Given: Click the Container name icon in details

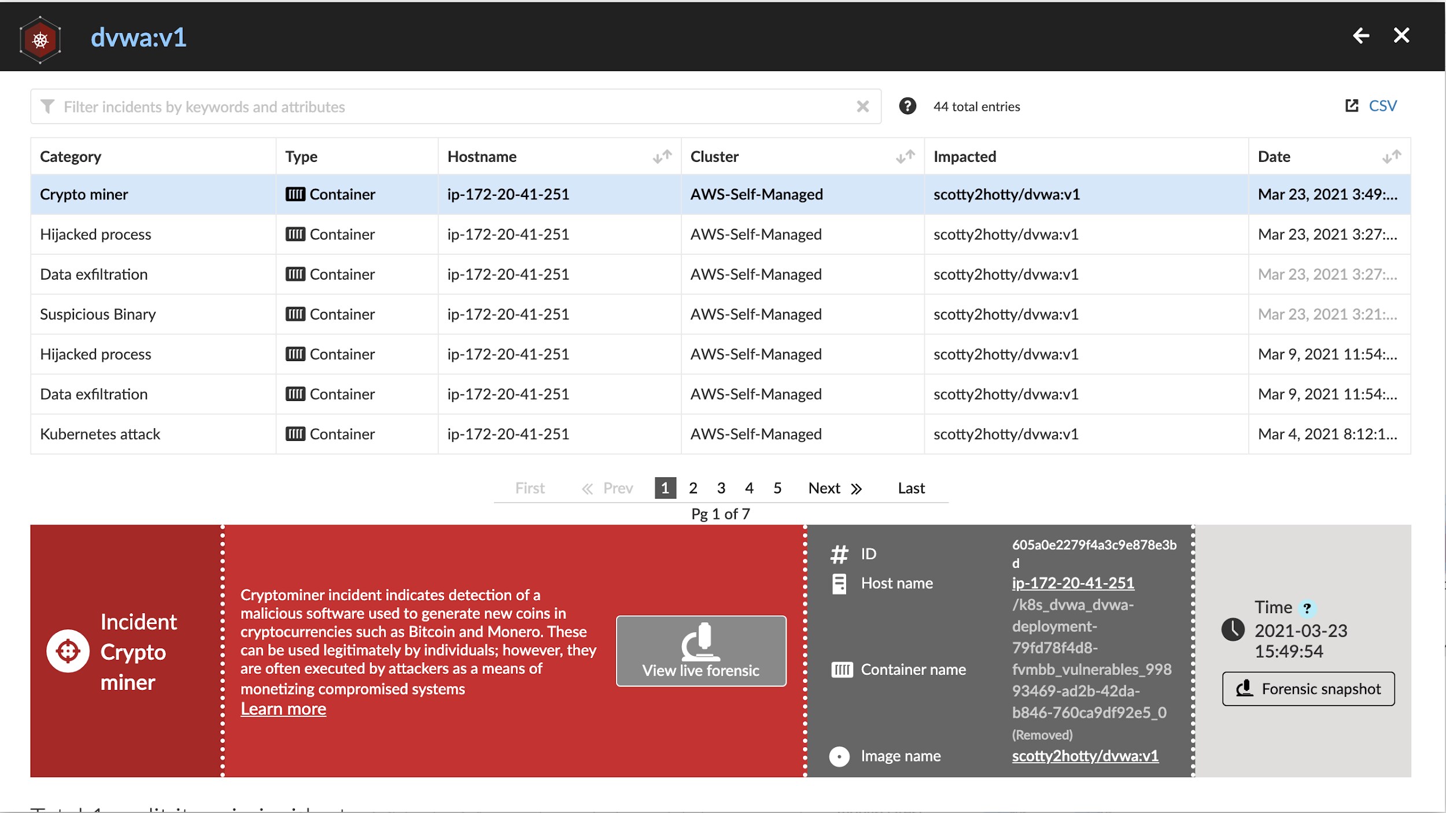Looking at the screenshot, I should tap(842, 670).
